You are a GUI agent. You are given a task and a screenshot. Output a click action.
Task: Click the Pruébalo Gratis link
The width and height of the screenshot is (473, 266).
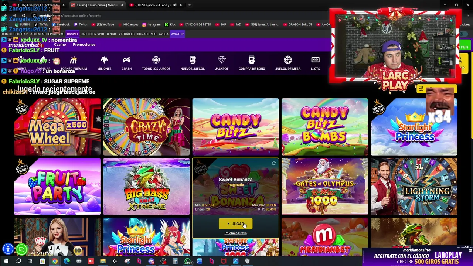pyautogui.click(x=235, y=233)
